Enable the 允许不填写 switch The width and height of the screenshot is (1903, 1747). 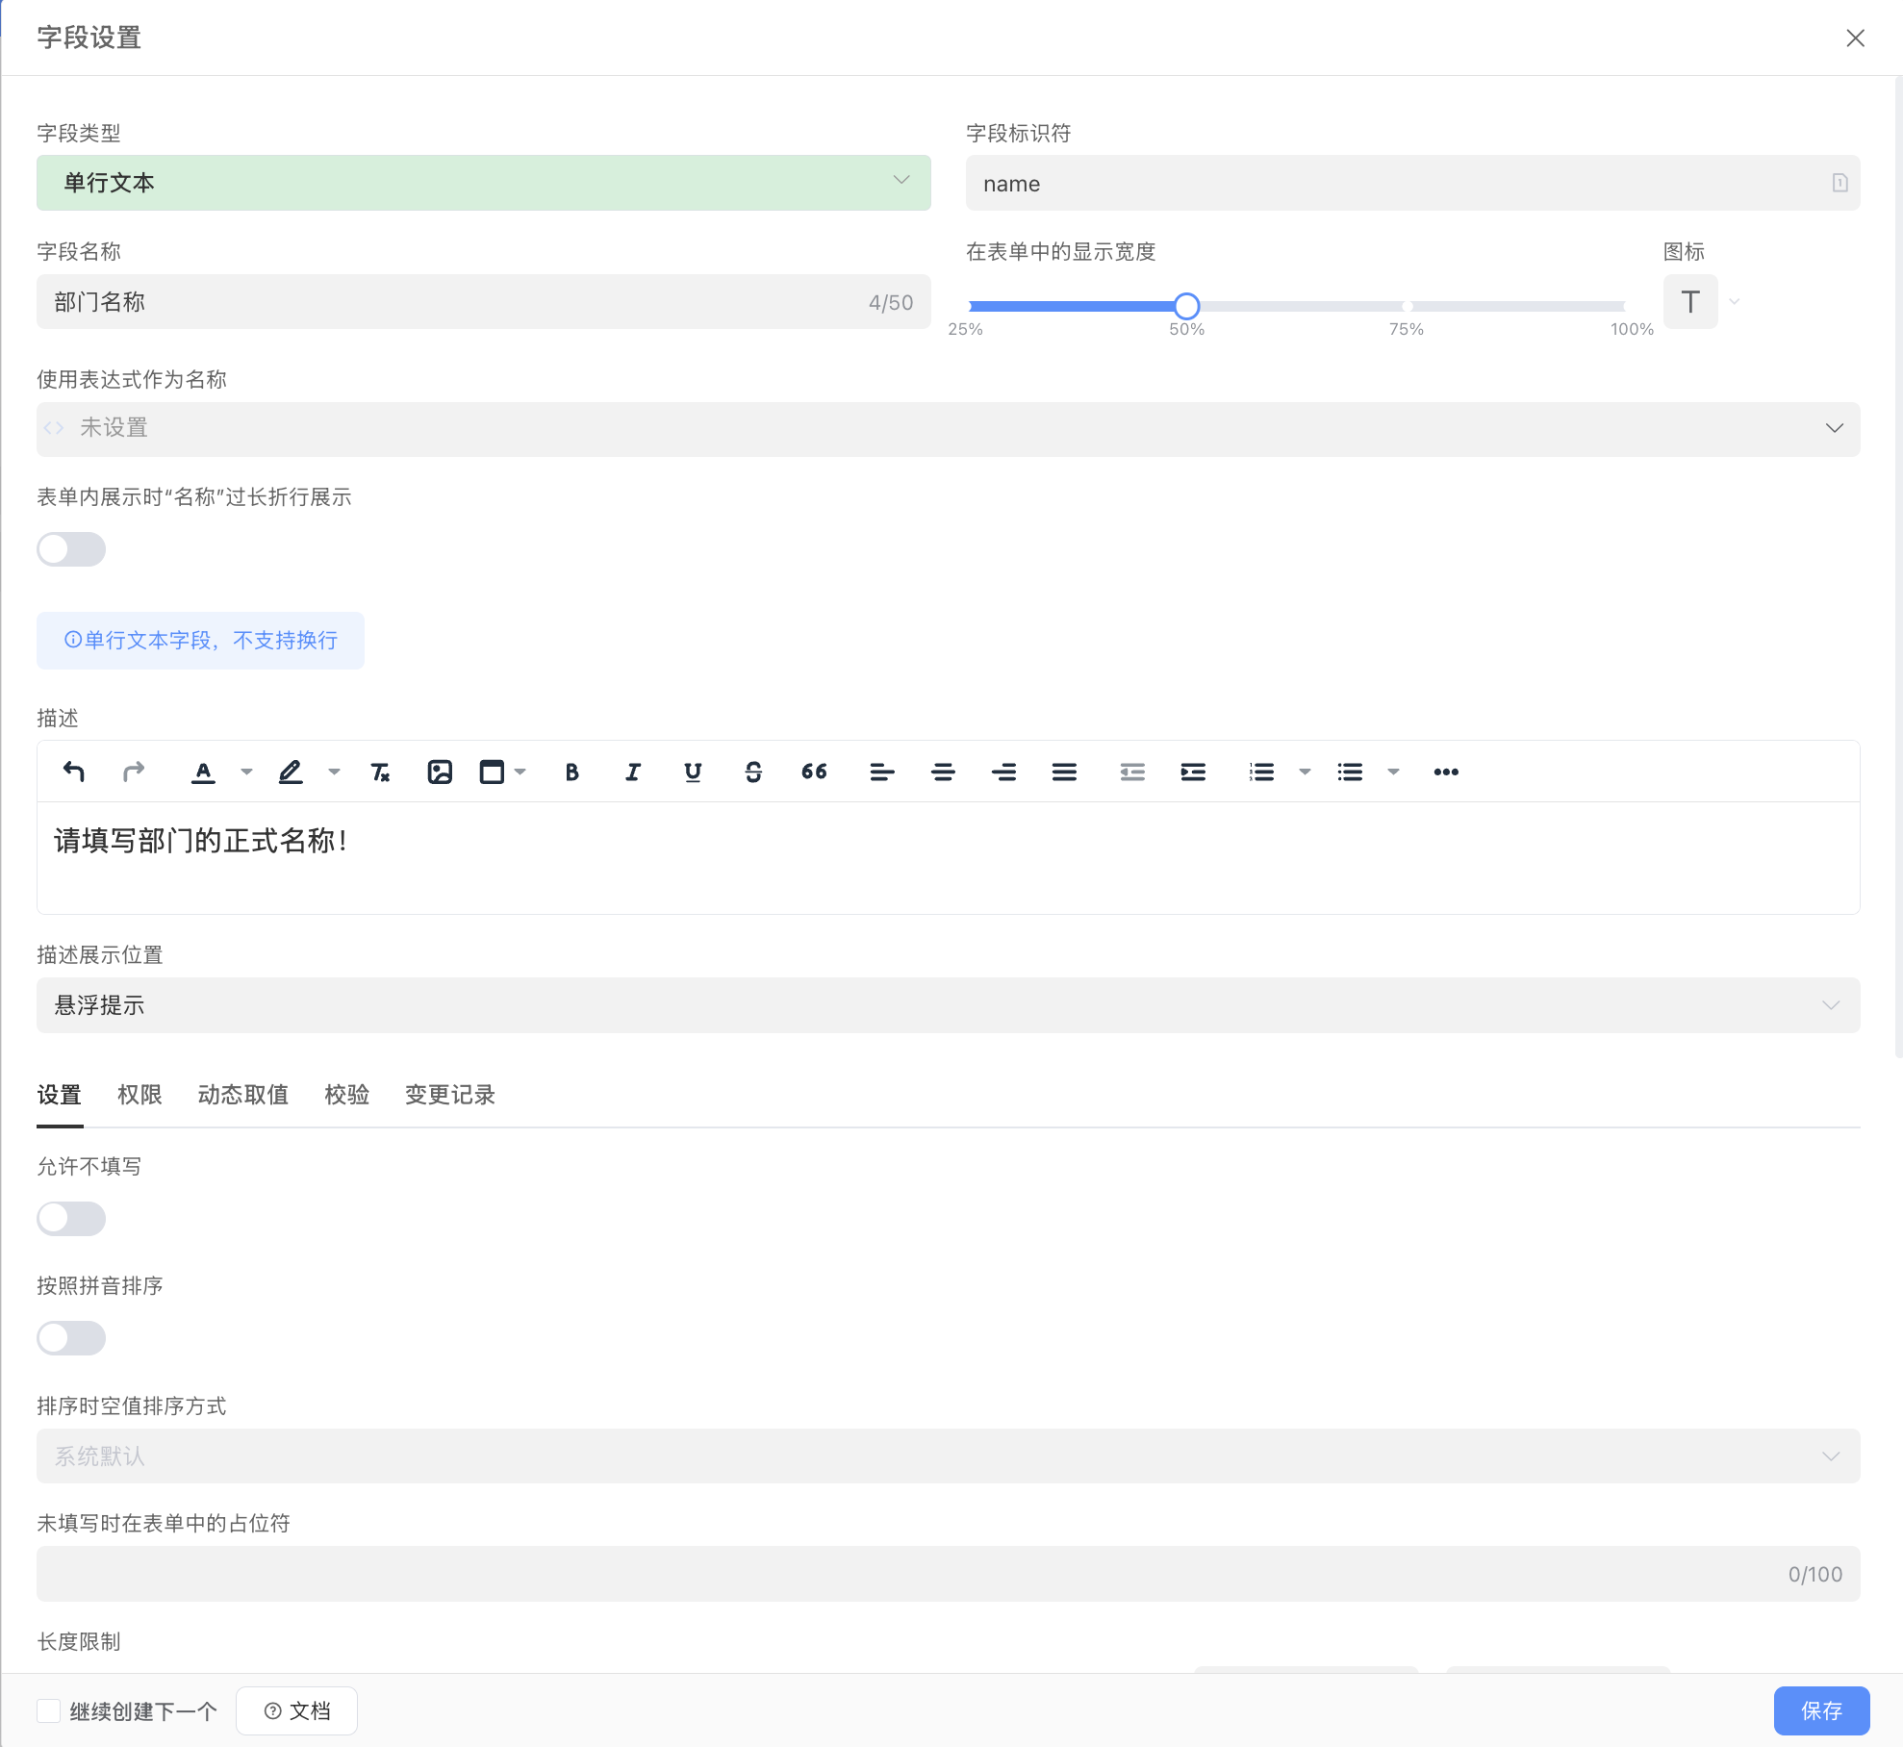pyautogui.click(x=71, y=1219)
